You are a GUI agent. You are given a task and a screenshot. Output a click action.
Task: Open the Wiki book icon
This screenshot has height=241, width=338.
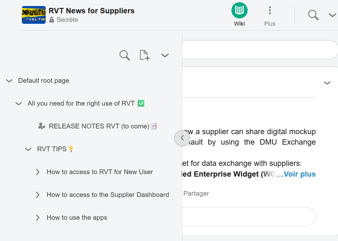(x=239, y=10)
